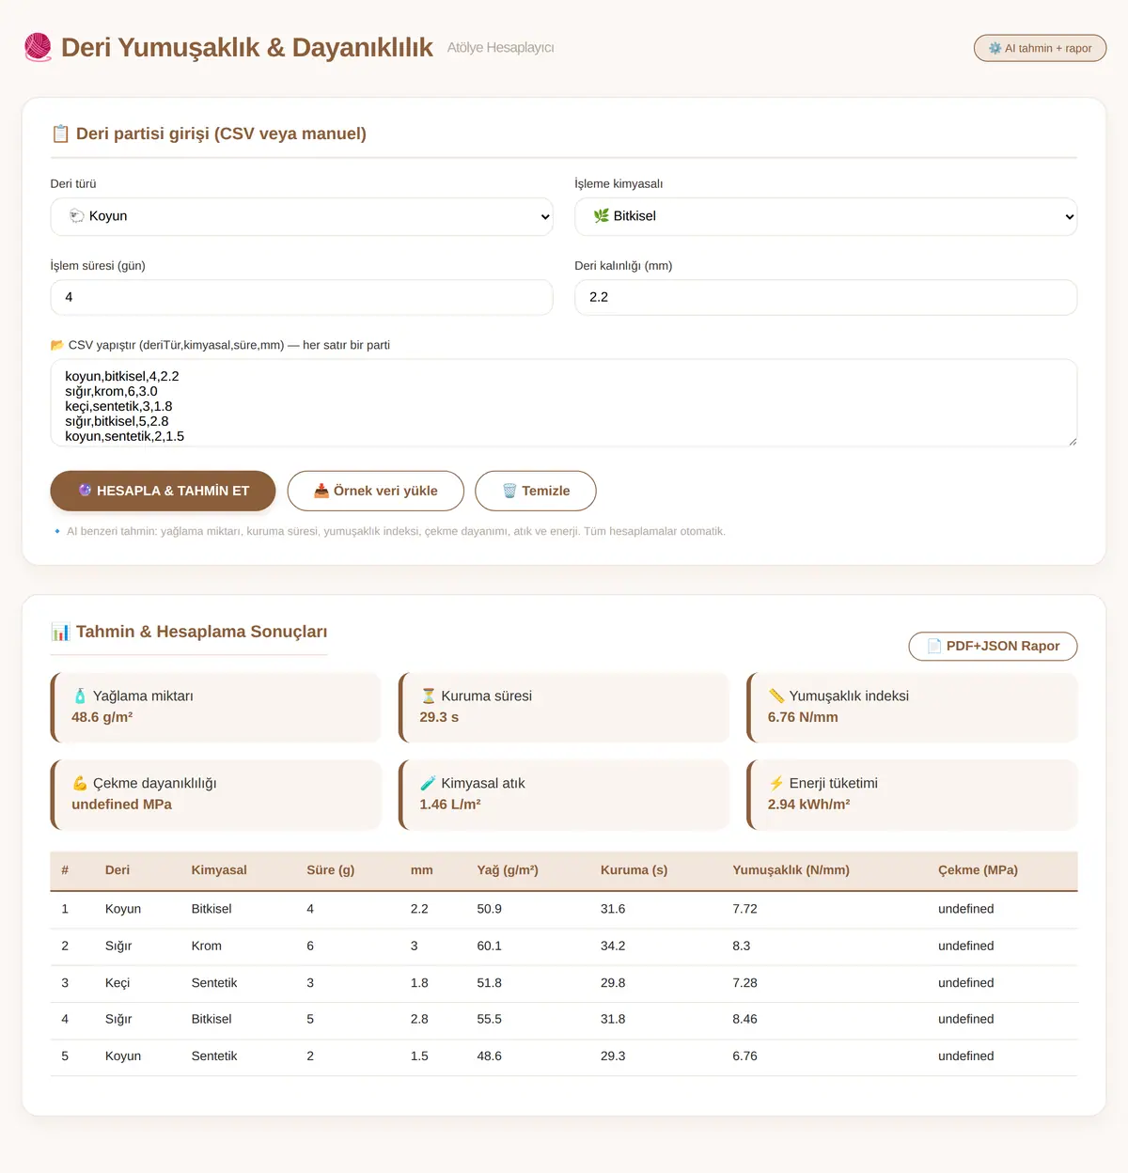
Task: Click the Kimyasal column header
Action: click(x=219, y=870)
